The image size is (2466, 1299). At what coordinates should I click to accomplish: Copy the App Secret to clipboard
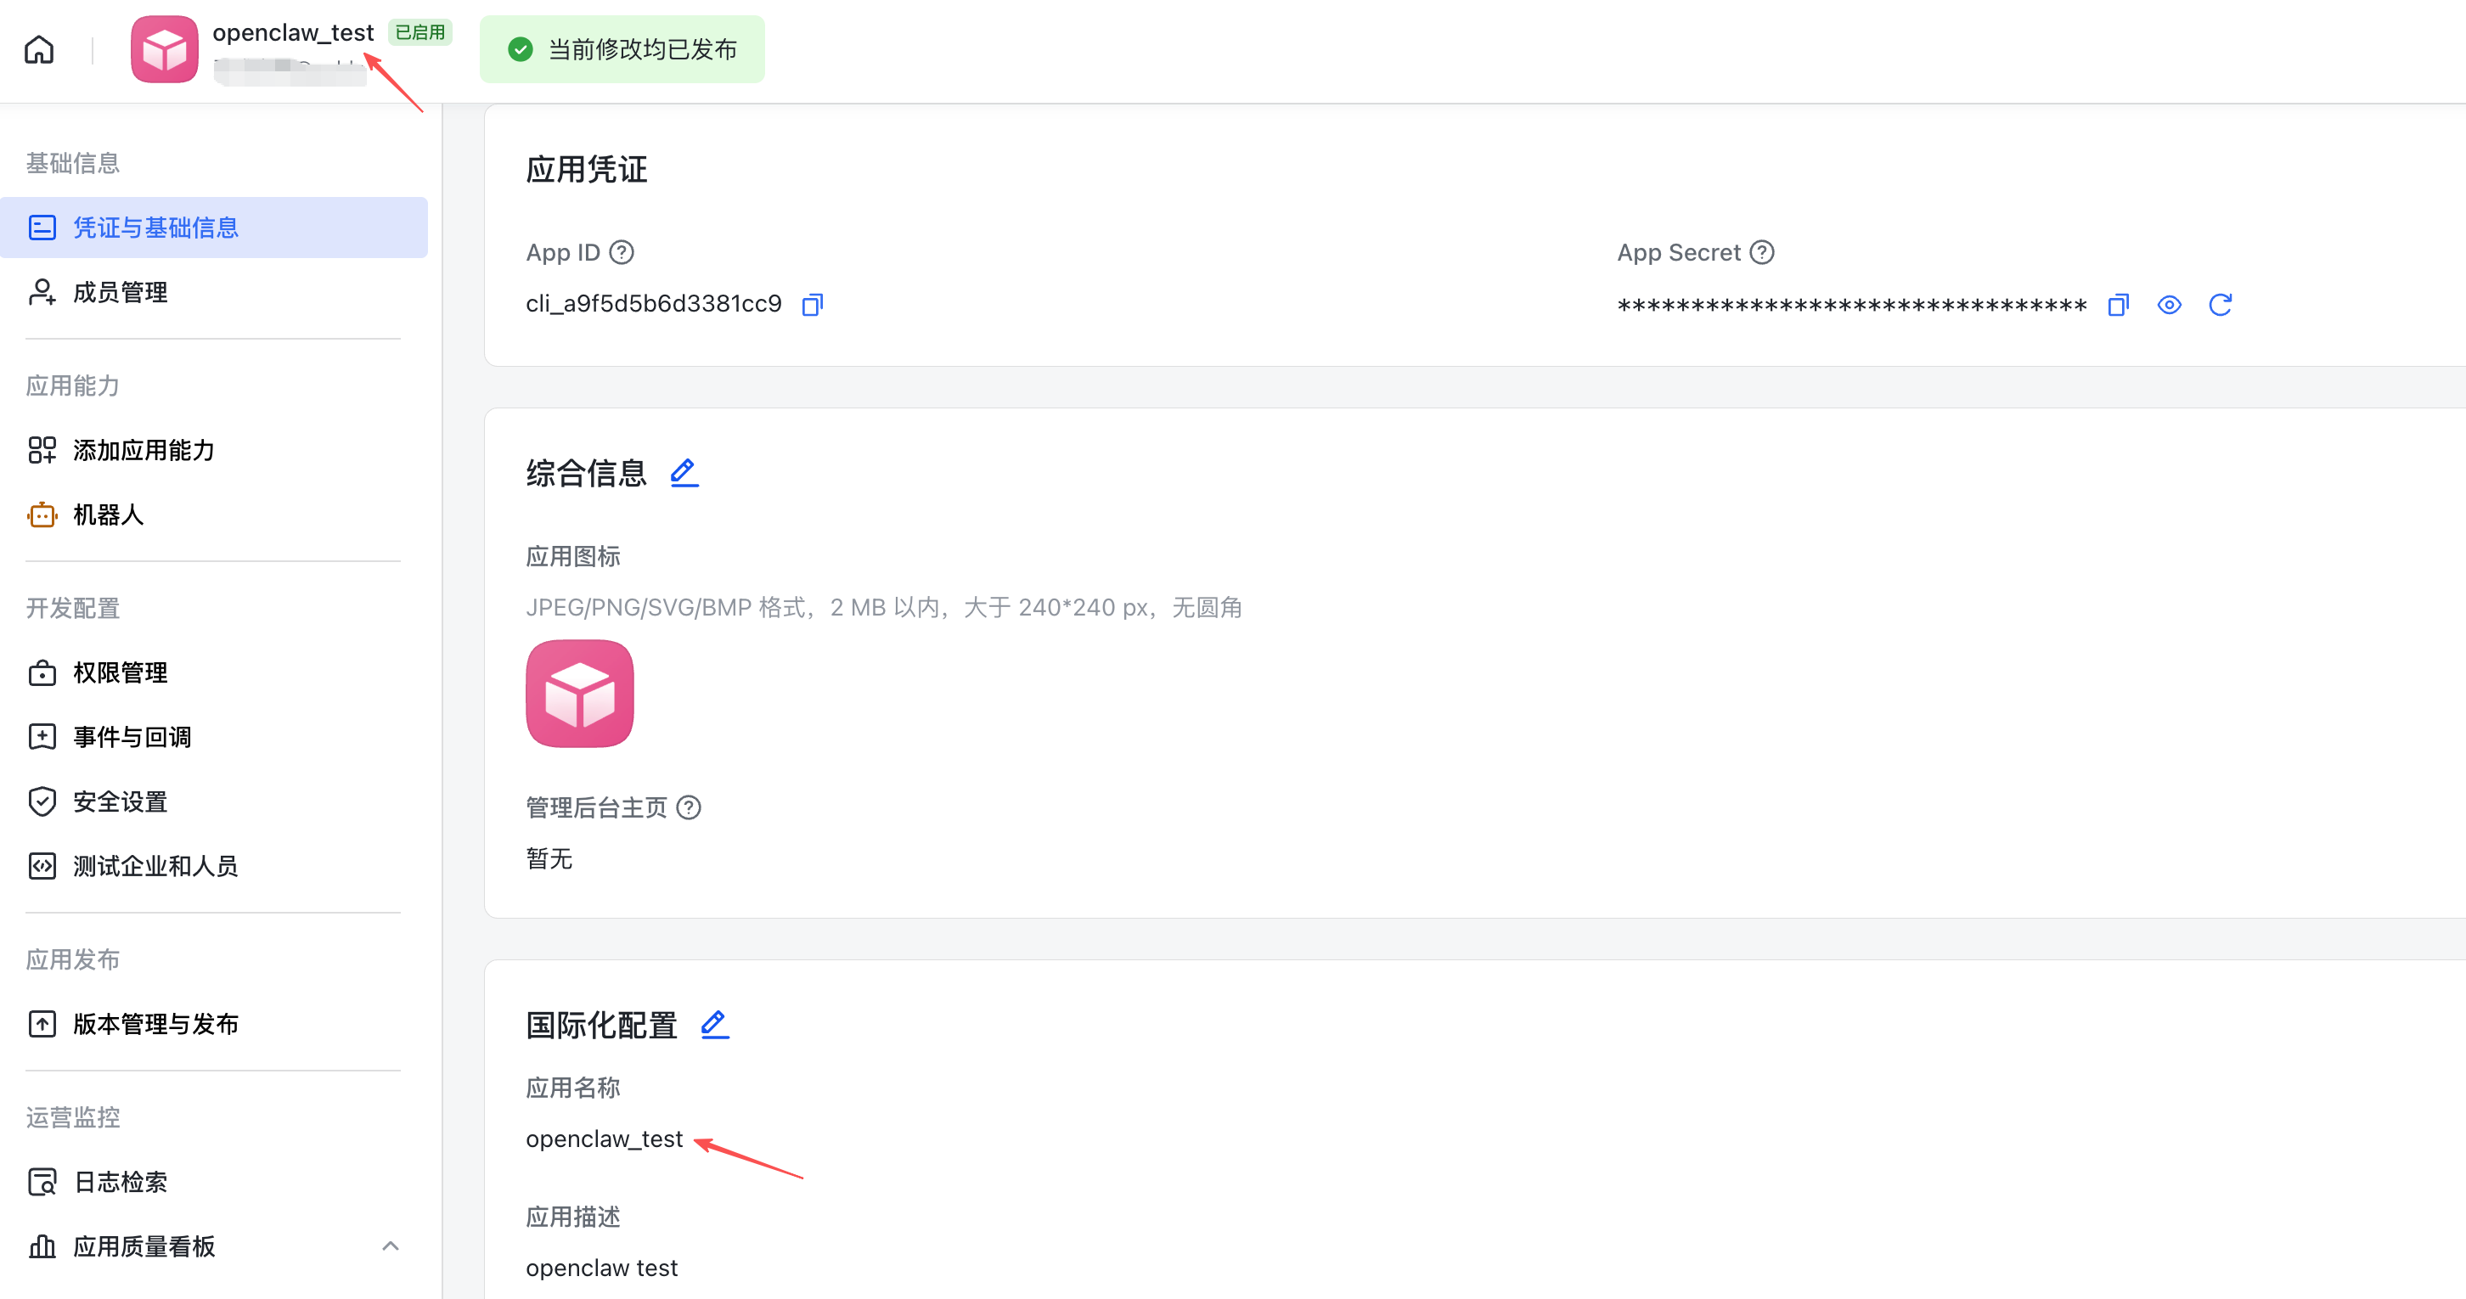pos(2118,305)
